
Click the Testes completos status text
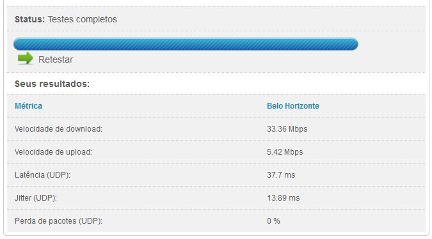coord(83,19)
